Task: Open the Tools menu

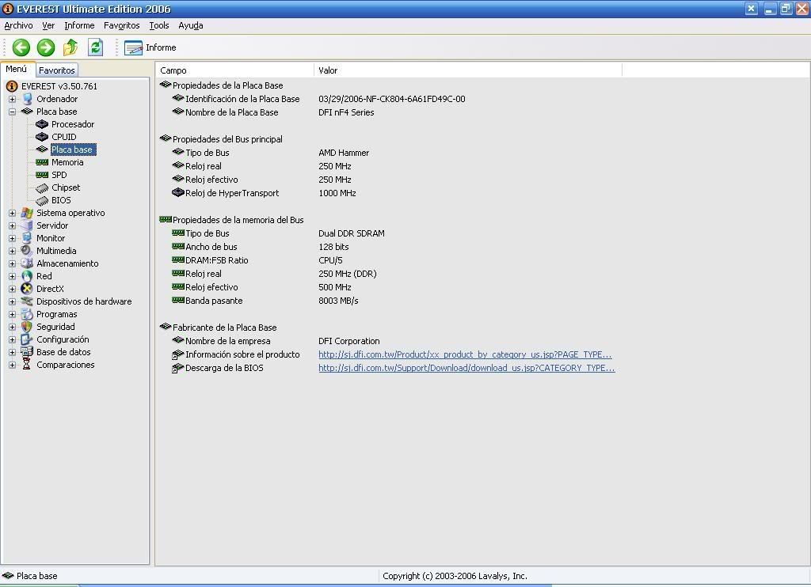Action: (158, 25)
